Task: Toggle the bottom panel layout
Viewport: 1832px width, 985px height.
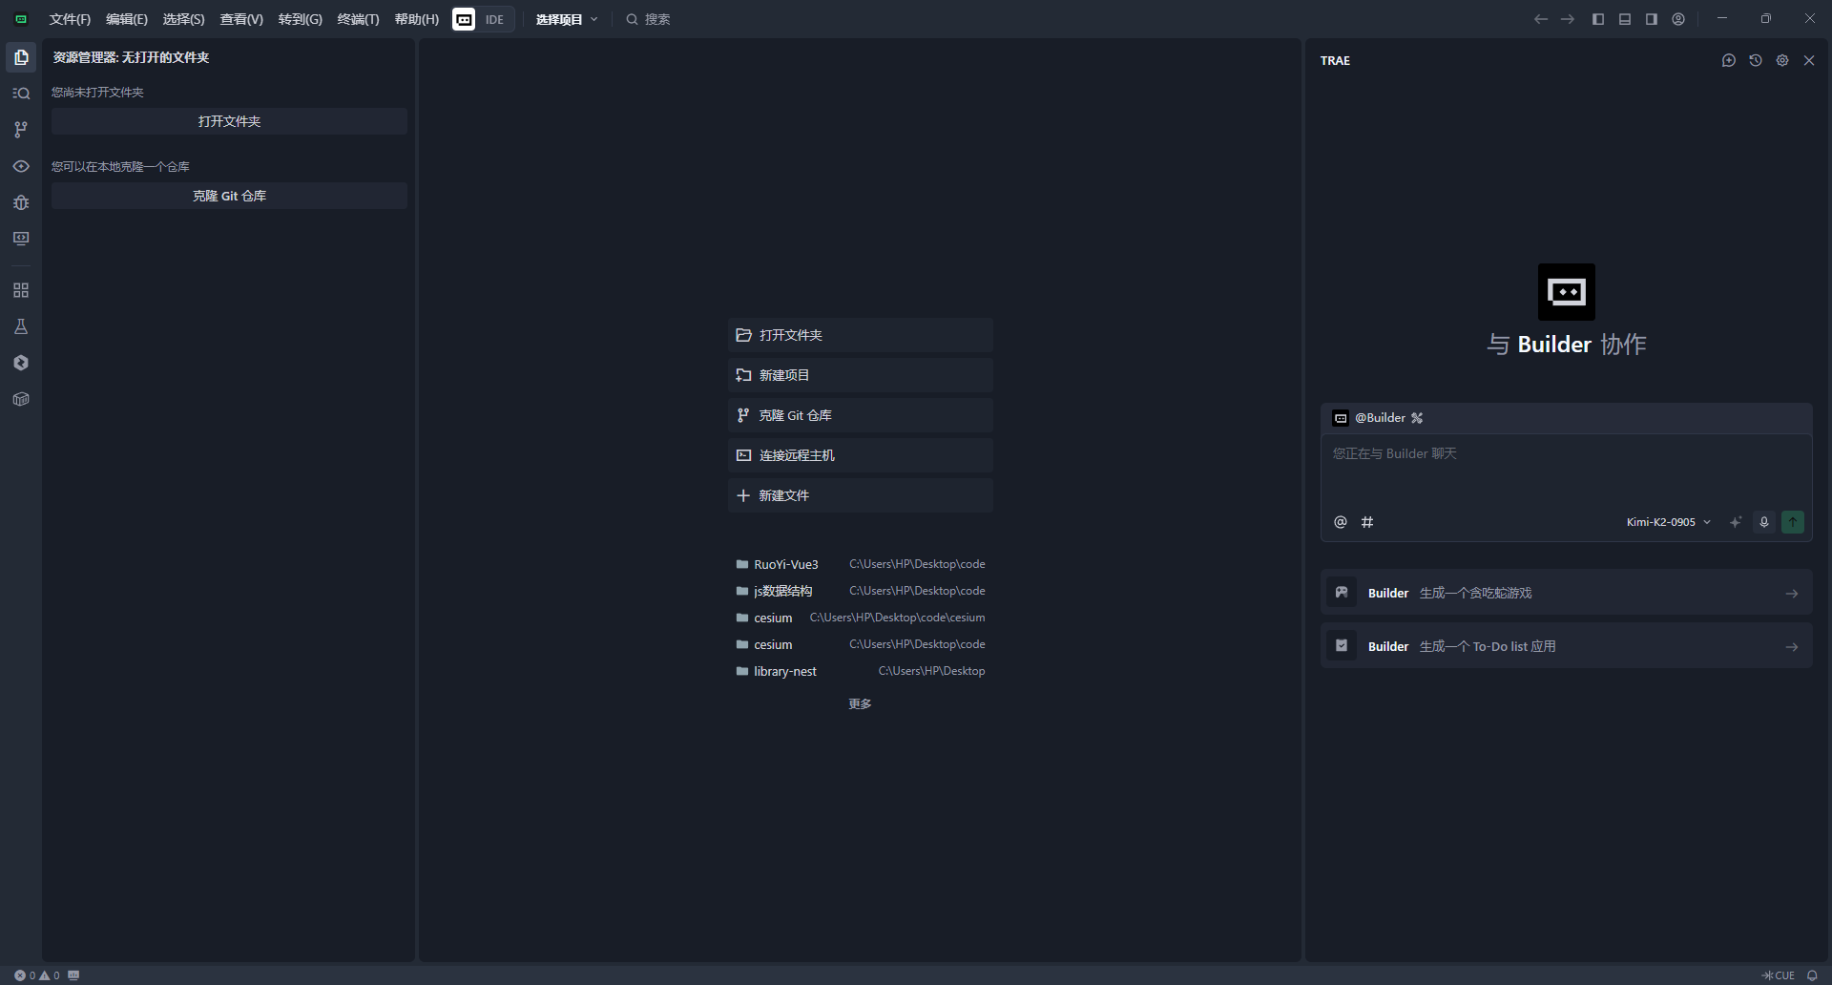Action: tap(1625, 19)
